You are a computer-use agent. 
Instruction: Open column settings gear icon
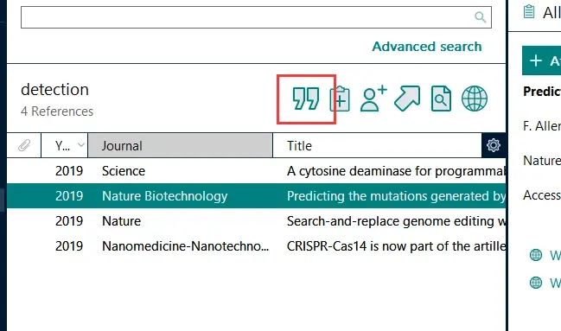(x=494, y=145)
